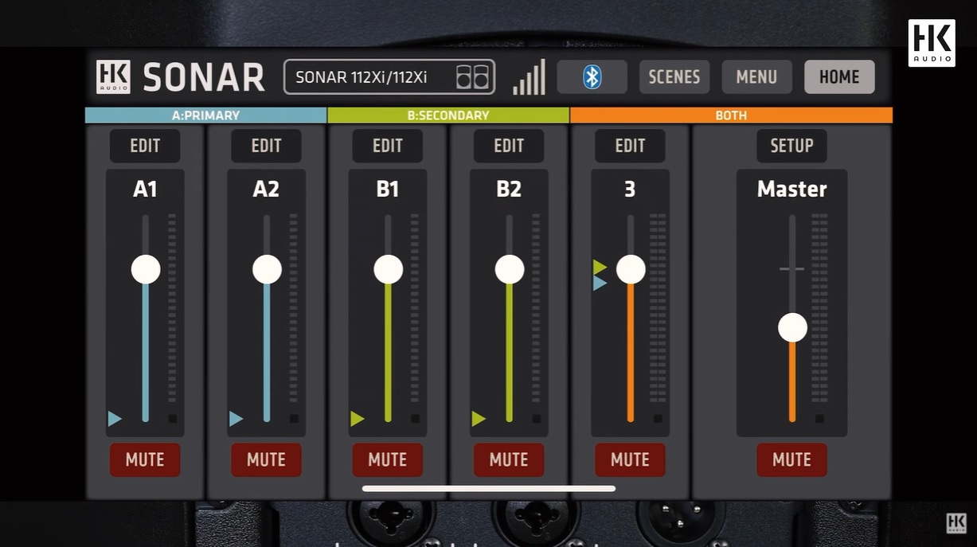Click the B1 channel label

pyautogui.click(x=388, y=189)
